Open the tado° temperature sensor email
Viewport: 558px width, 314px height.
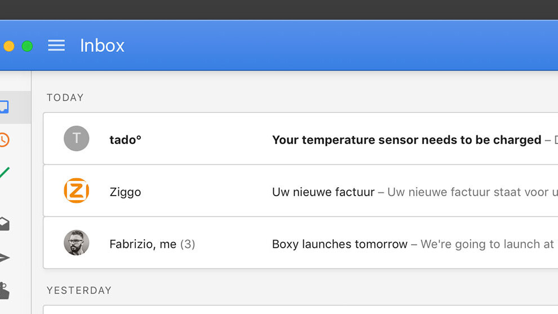pyautogui.click(x=406, y=140)
